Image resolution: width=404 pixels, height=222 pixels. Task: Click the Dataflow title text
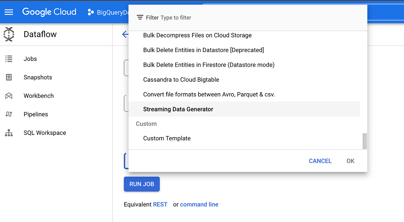pos(40,34)
